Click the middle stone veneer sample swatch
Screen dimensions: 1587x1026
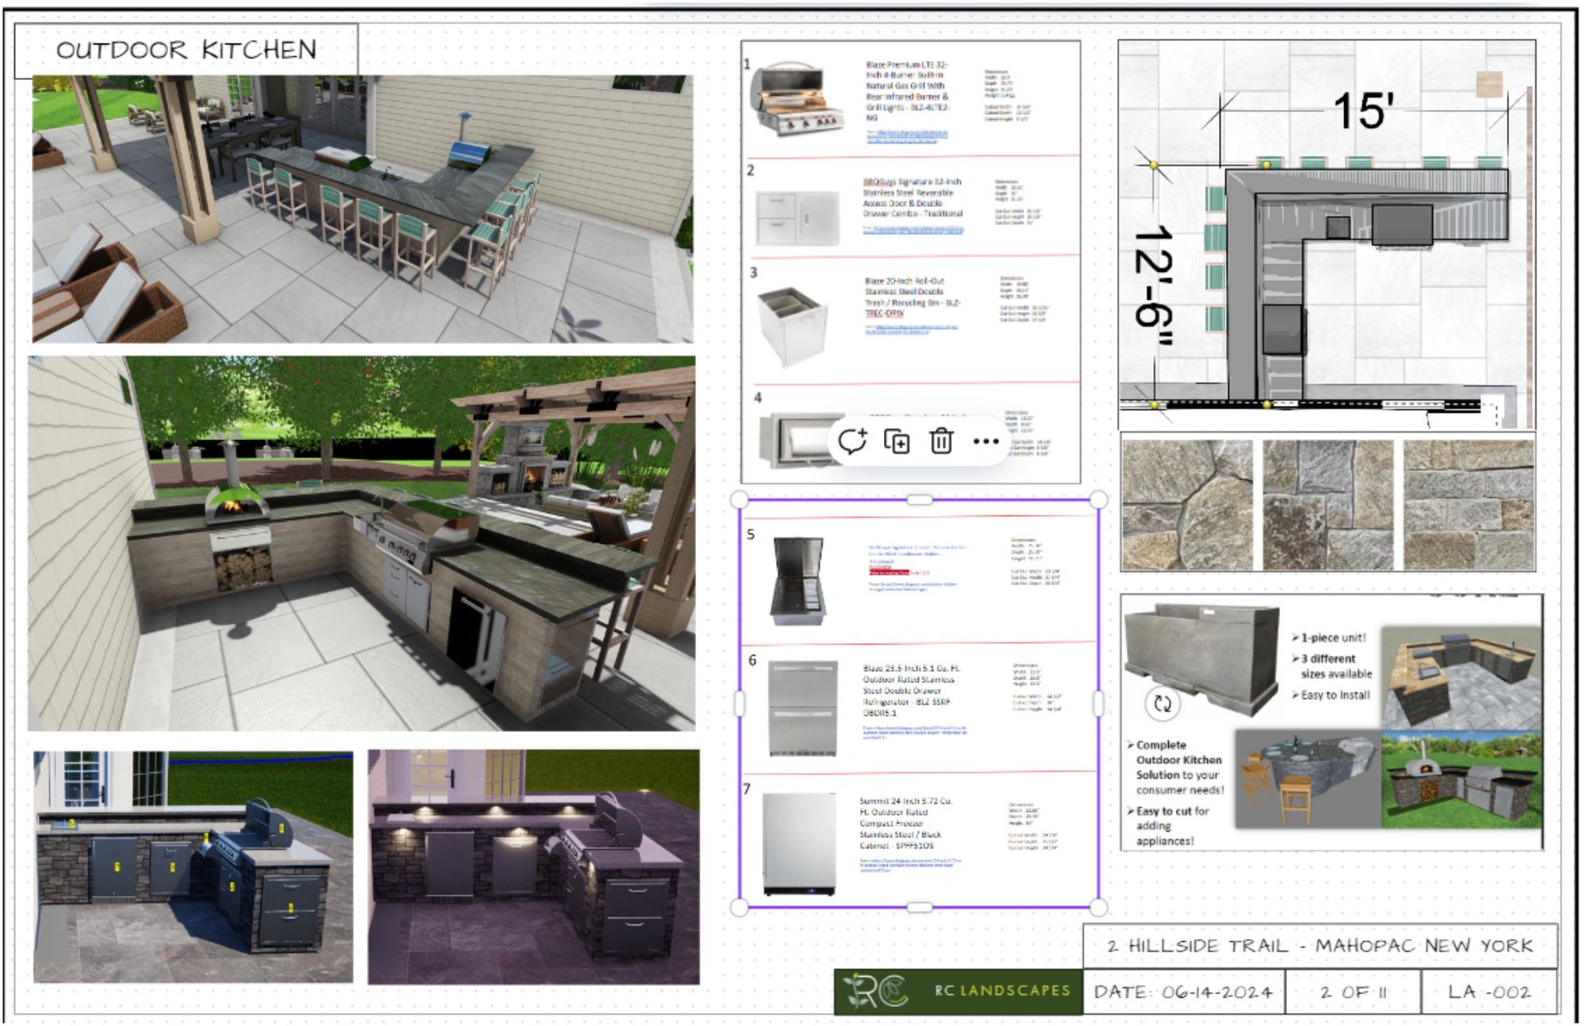1328,505
